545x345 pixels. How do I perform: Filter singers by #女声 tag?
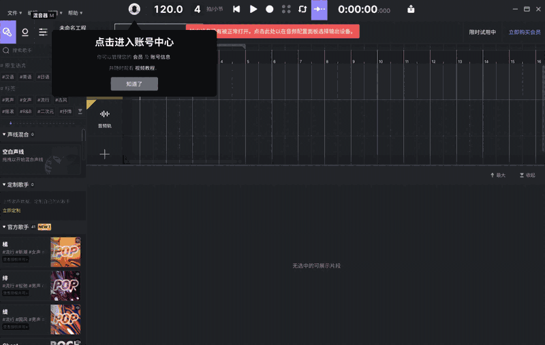pos(26,100)
